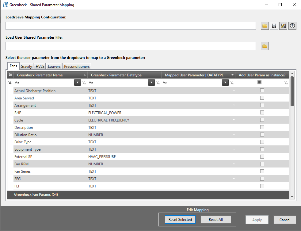Toggle instance checkbox for Equipment Type
The width and height of the screenshot is (301, 231).
262,149
